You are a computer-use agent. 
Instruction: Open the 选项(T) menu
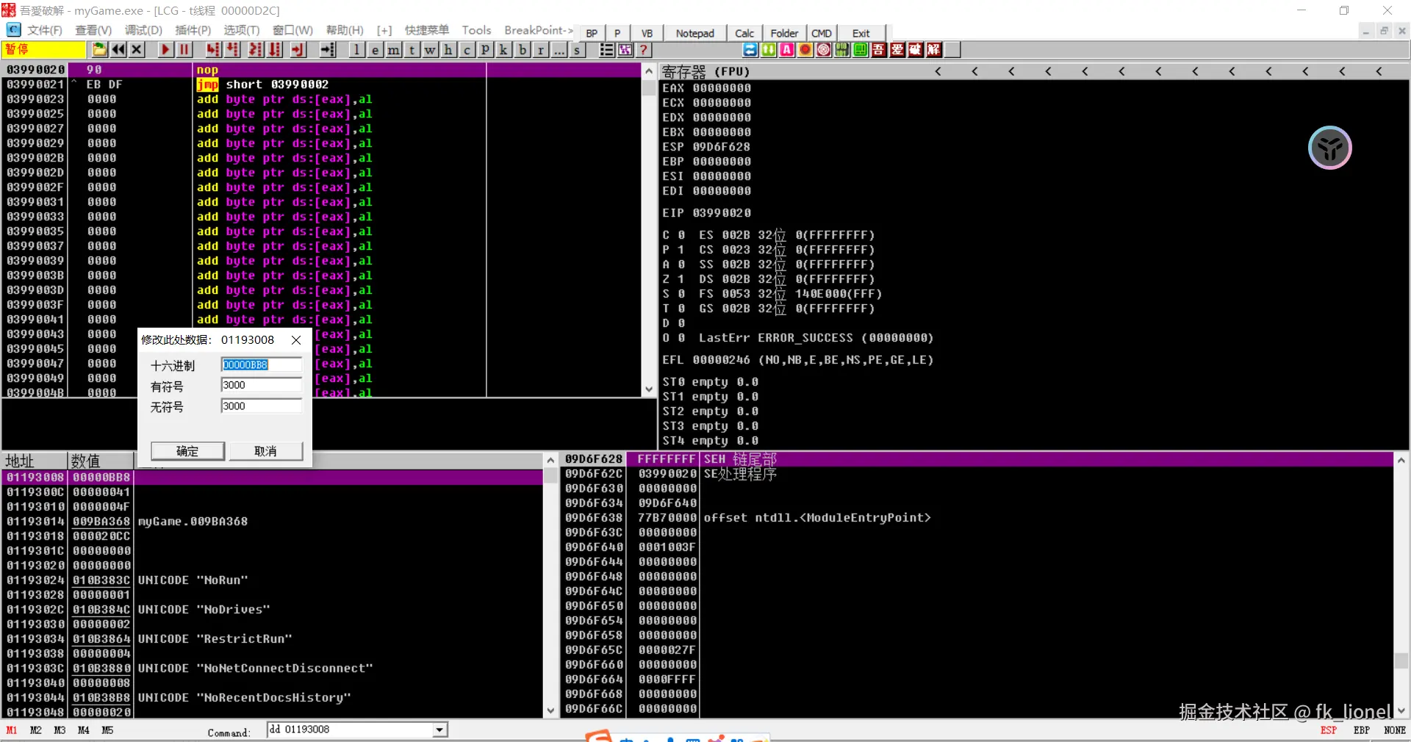[x=242, y=30]
